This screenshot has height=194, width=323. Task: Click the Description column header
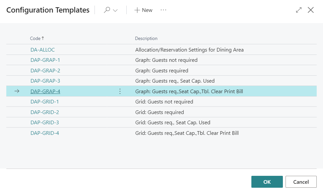tap(146, 39)
